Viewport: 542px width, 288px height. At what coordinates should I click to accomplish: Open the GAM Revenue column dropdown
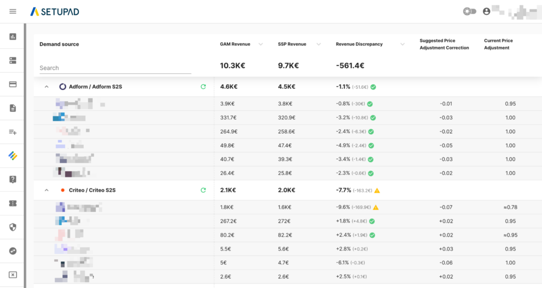[x=260, y=44]
